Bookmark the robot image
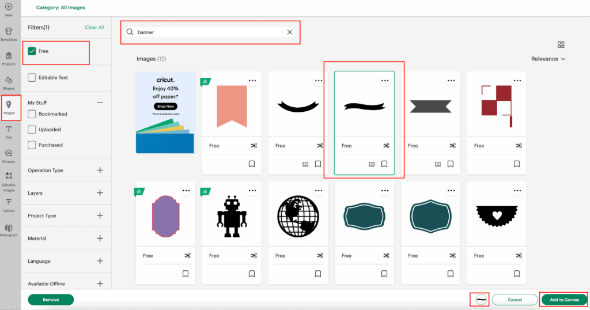Image resolution: width=590 pixels, height=310 pixels. tap(252, 274)
